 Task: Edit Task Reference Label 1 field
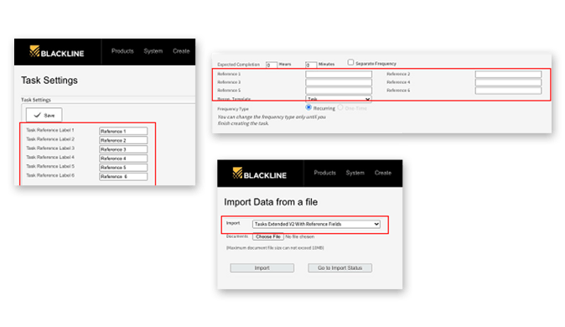coord(123,132)
